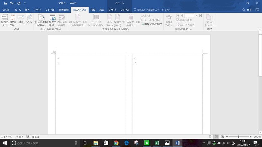Screen dimensions: 262x147
Task: Click the Save icon in quick access toolbar
Action: point(6,3)
